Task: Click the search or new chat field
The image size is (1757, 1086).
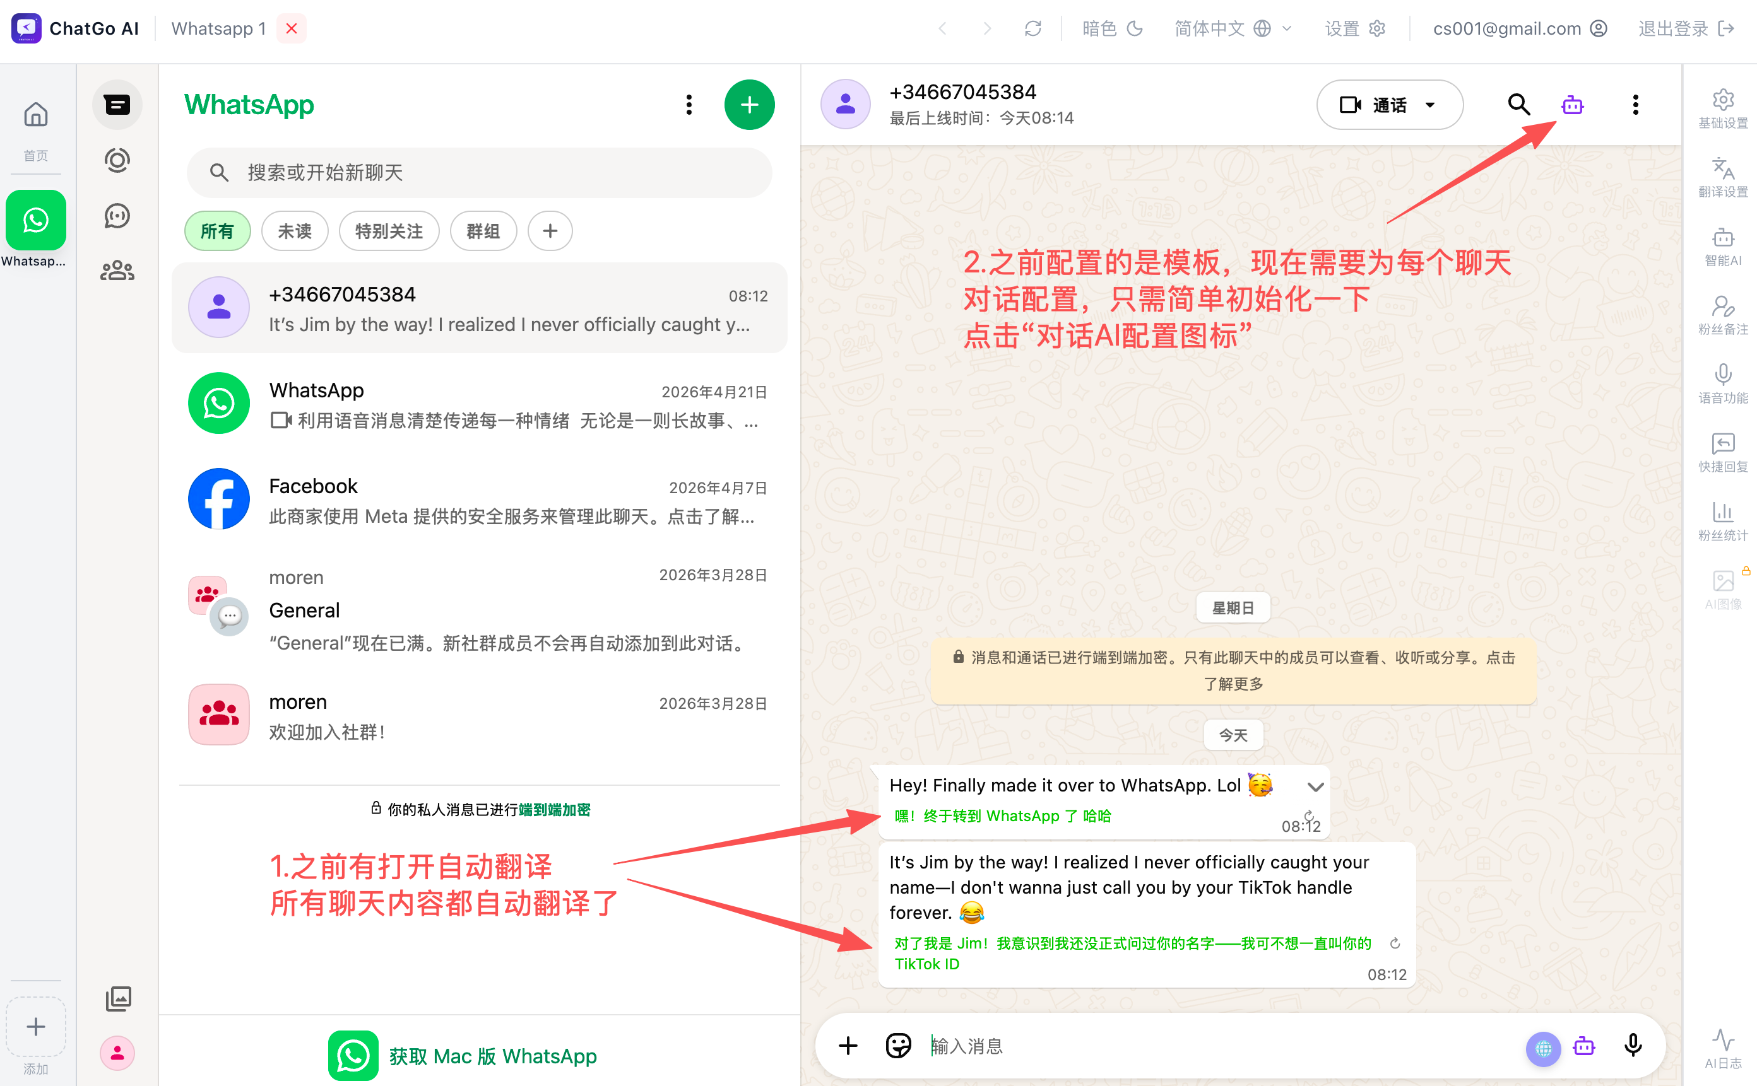Action: [x=479, y=172]
